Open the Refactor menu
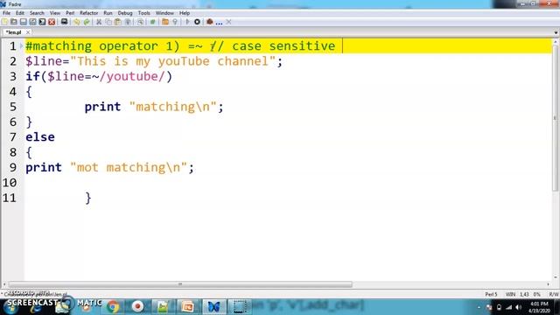560x315 pixels. [x=88, y=13]
